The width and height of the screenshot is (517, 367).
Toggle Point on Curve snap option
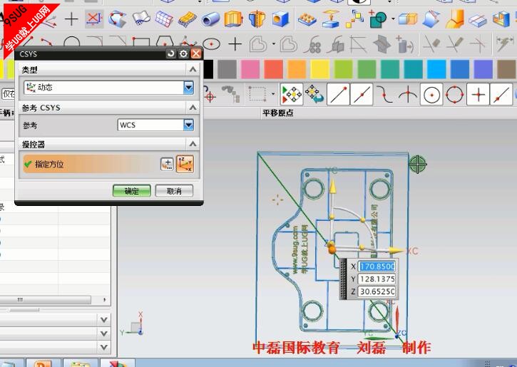click(501, 95)
